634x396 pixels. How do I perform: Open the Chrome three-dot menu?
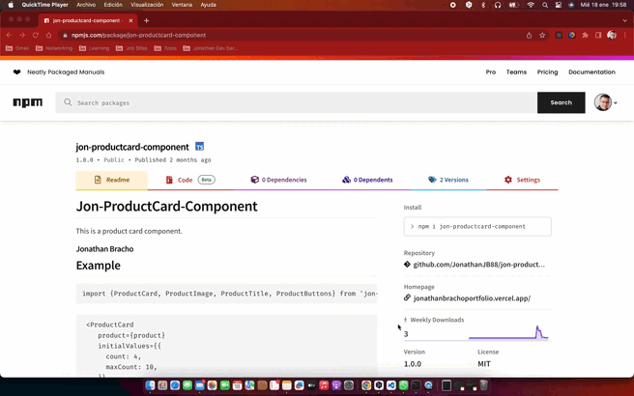625,35
